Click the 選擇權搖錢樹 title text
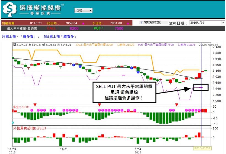Viewport: 226px width, 154px height. pos(40,8)
